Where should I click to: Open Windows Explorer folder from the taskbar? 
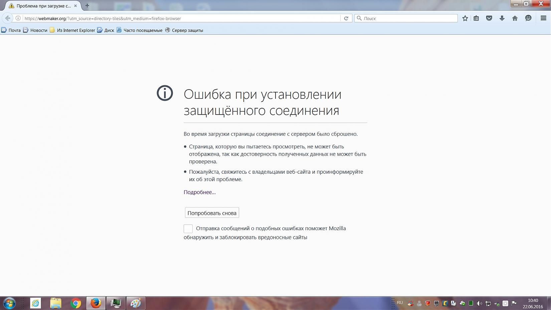point(56,303)
